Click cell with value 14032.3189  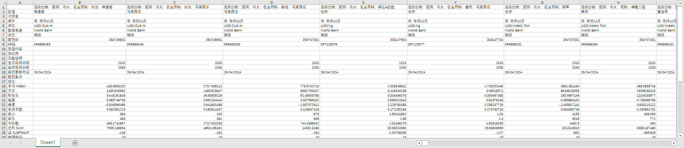coord(271,128)
